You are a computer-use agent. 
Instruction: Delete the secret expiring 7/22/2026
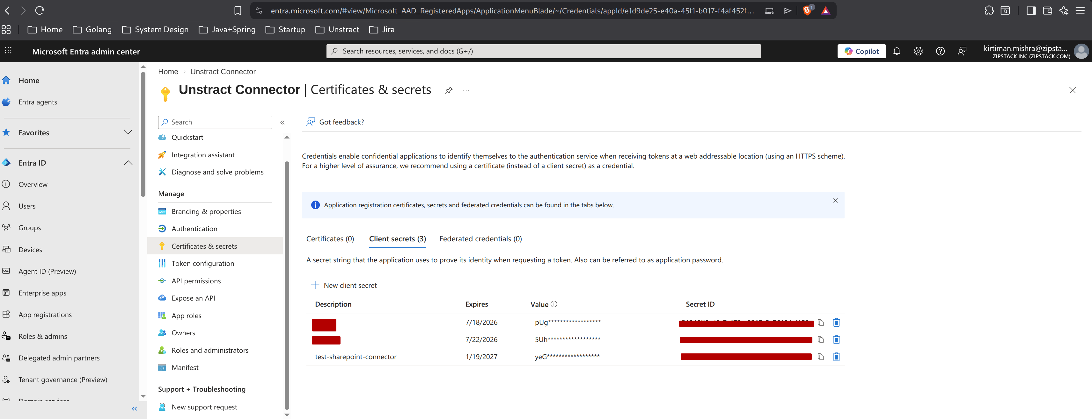836,339
